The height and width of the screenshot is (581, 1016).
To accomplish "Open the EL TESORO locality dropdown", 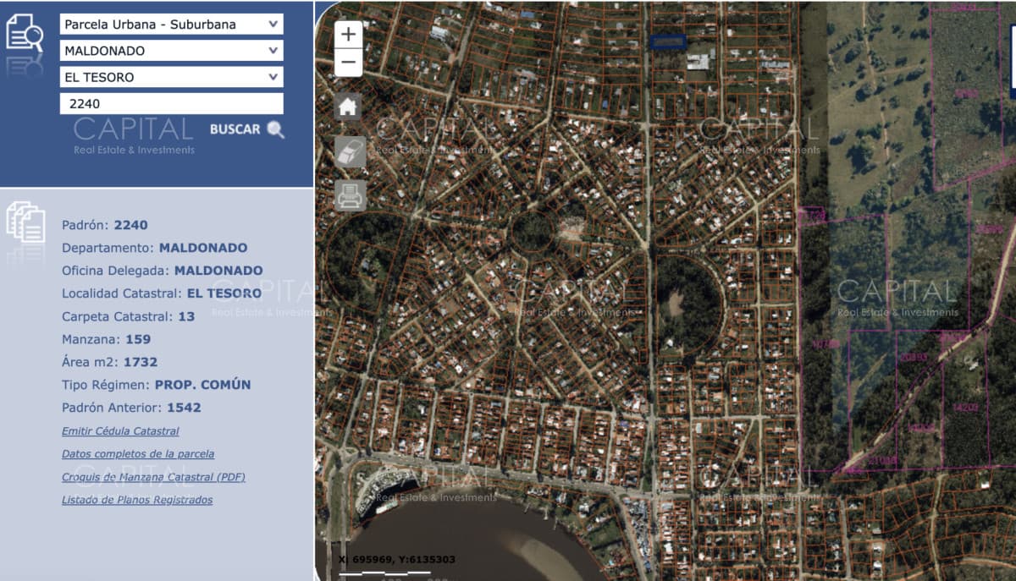I will click(x=172, y=77).
